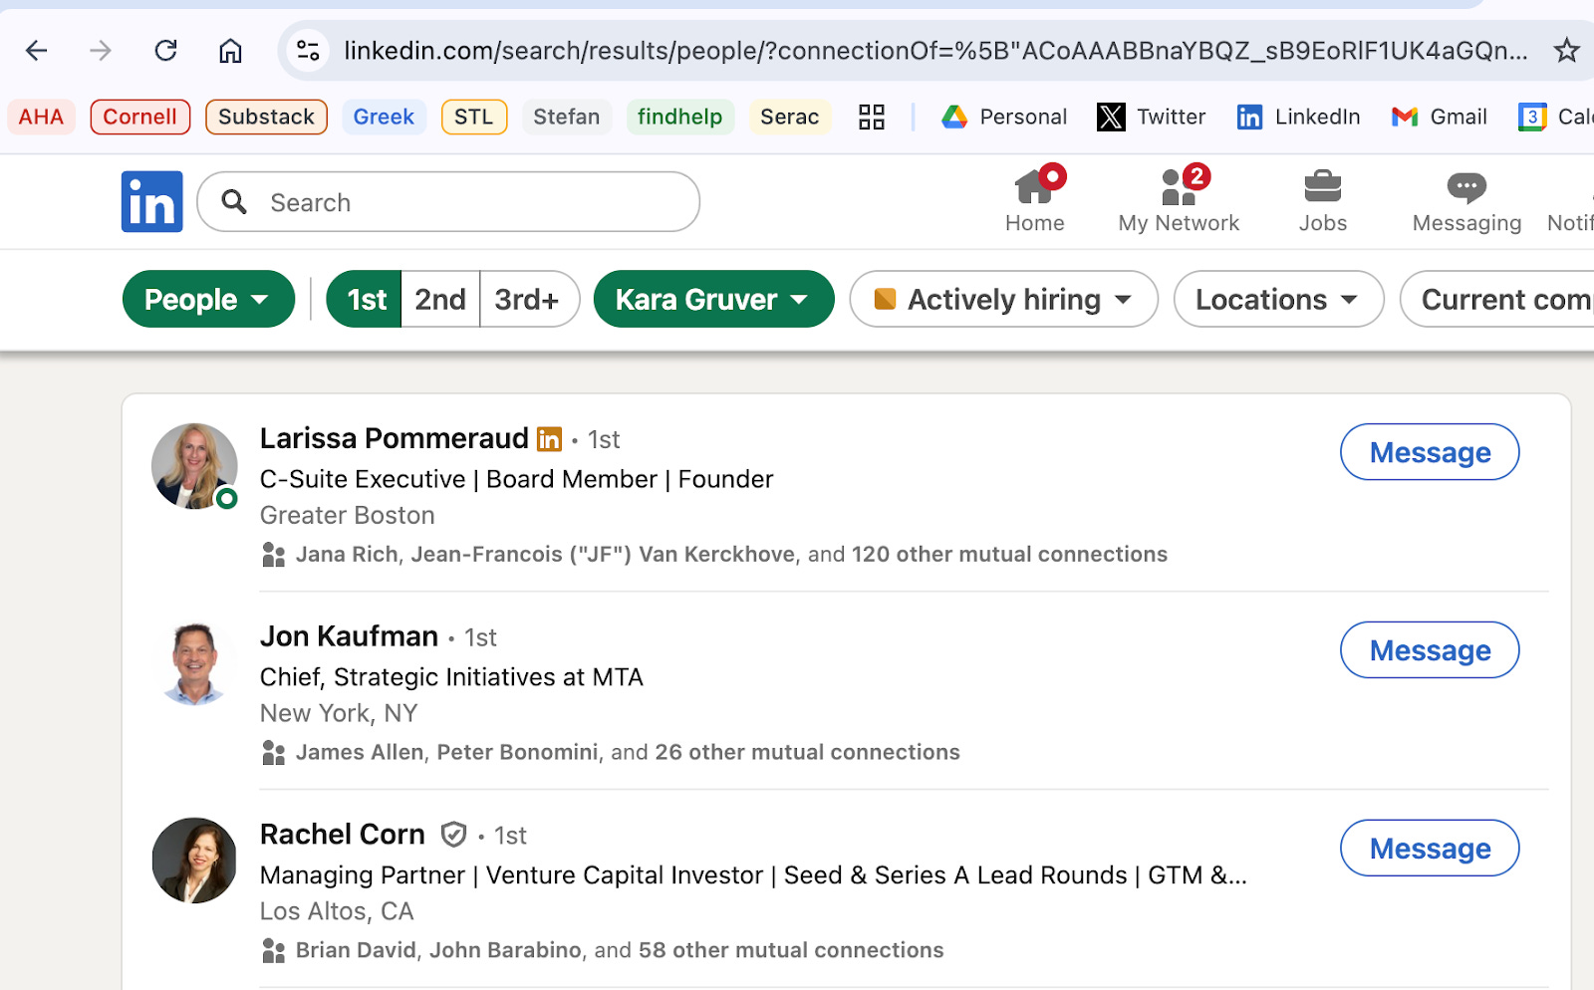The image size is (1594, 990).
Task: Click the "Los Altos, CA" location text
Action: click(337, 911)
